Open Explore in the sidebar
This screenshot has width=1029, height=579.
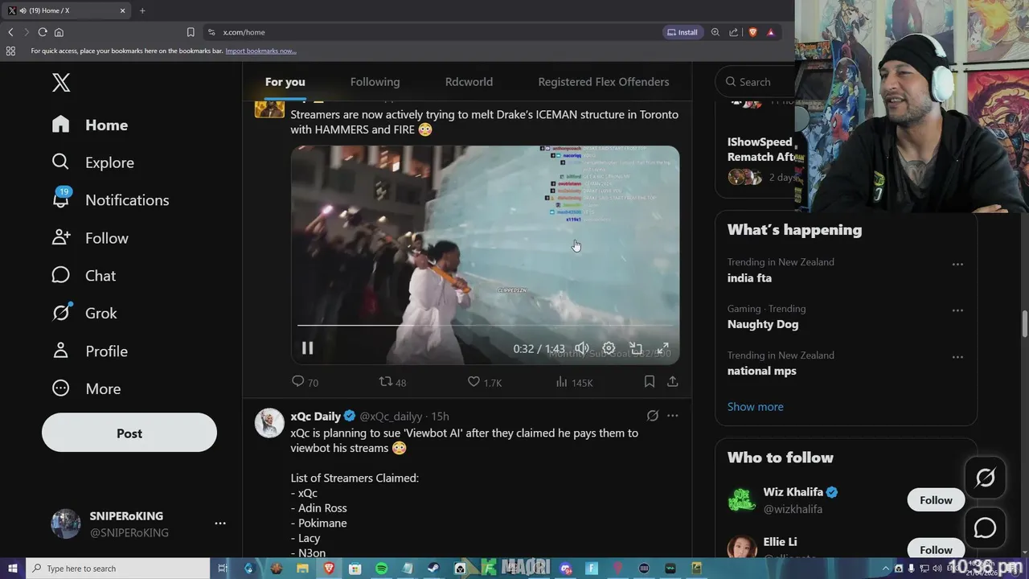[x=92, y=162]
